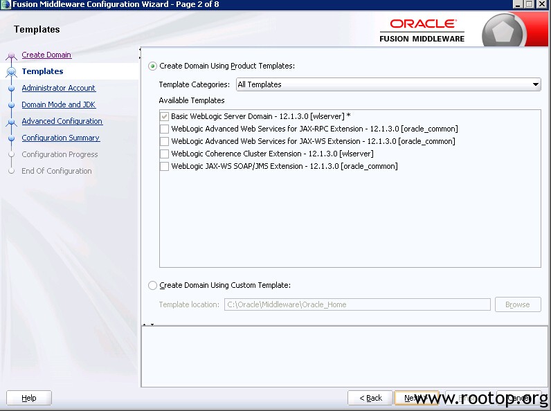The image size is (551, 411).
Task: Go to Configuration Summary step link
Action: point(61,138)
